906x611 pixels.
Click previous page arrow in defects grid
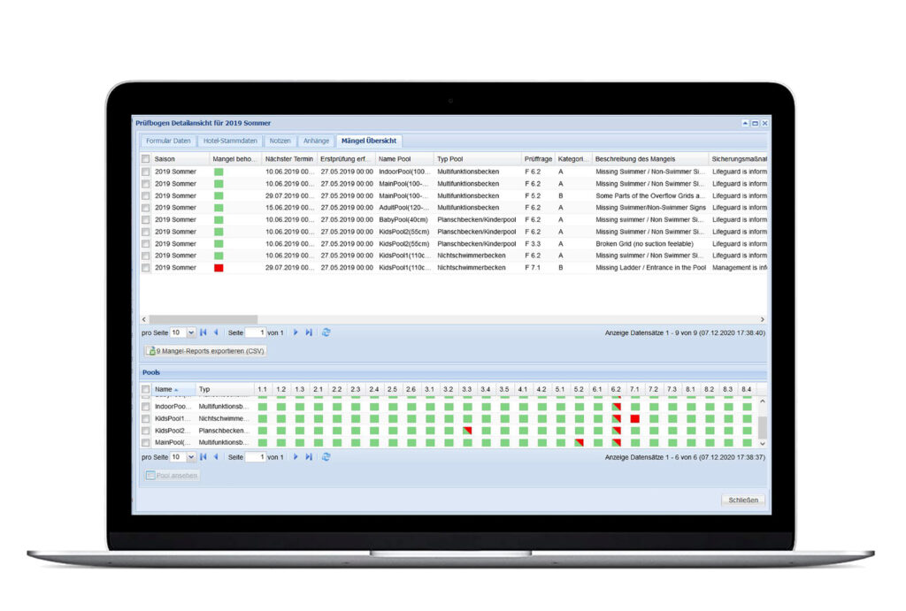216,332
